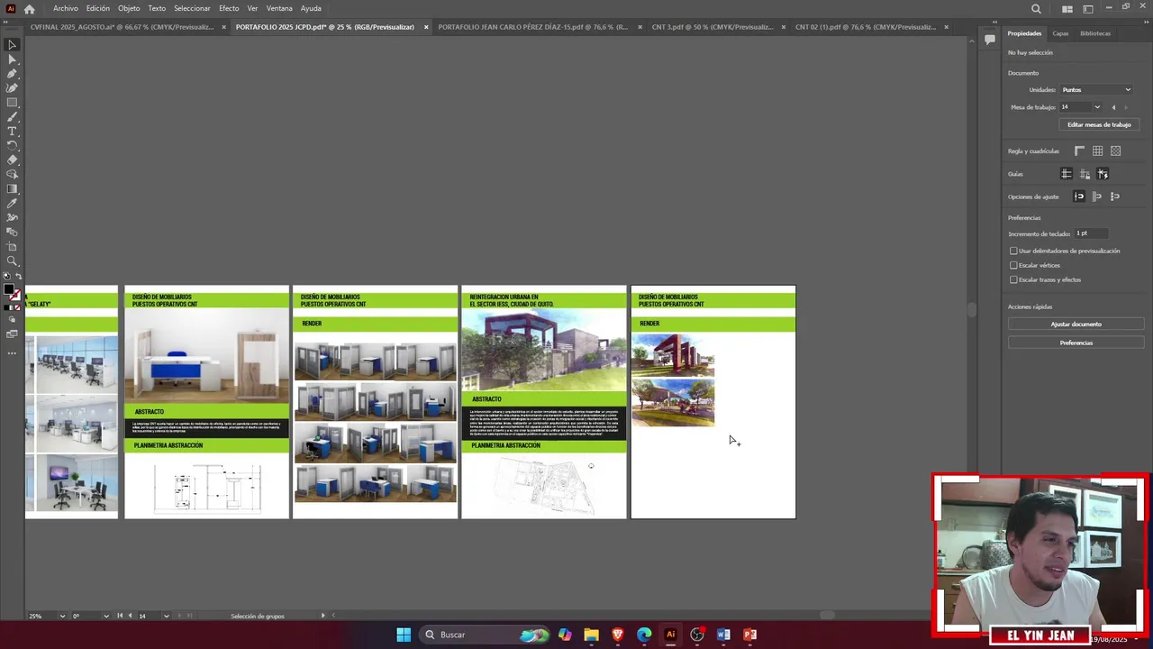Open Windows Start button on taskbar
Image resolution: width=1153 pixels, height=649 pixels.
pos(404,635)
